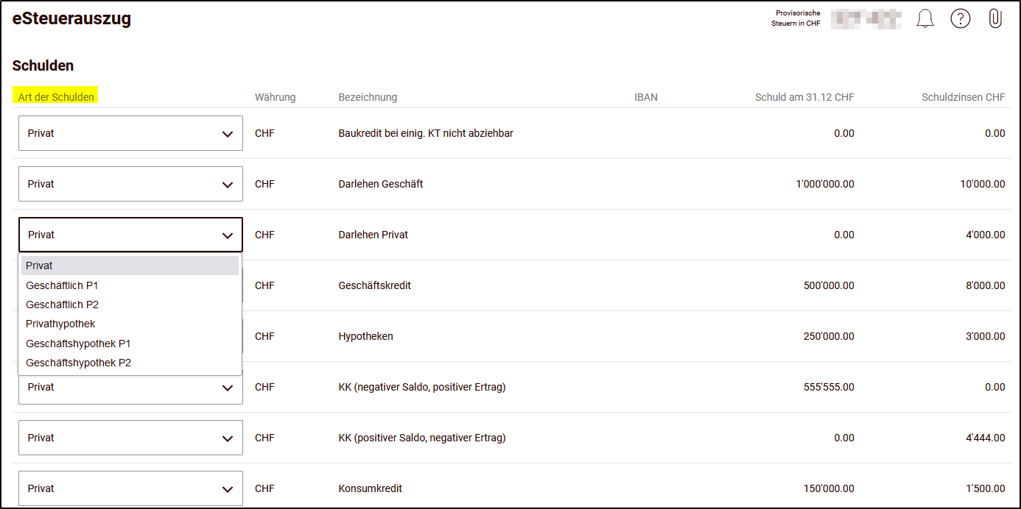Open debt type dropdown for Darlehen Geschäft

[130, 184]
